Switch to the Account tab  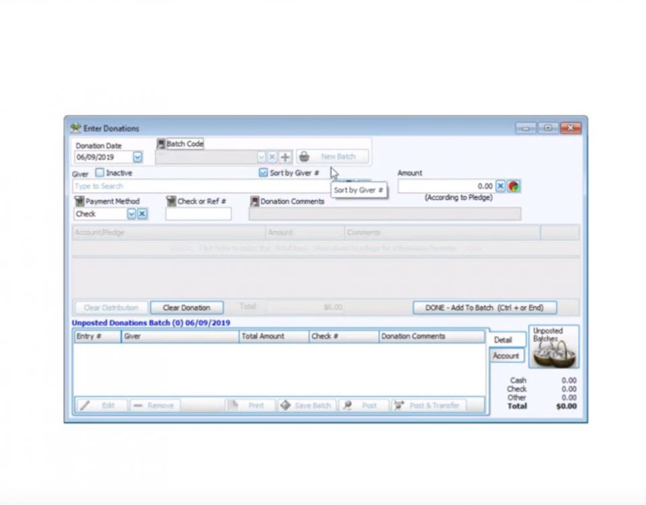(506, 356)
